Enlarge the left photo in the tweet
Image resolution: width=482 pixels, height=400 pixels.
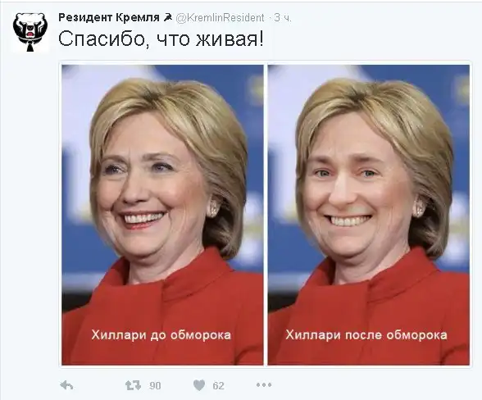point(162,215)
